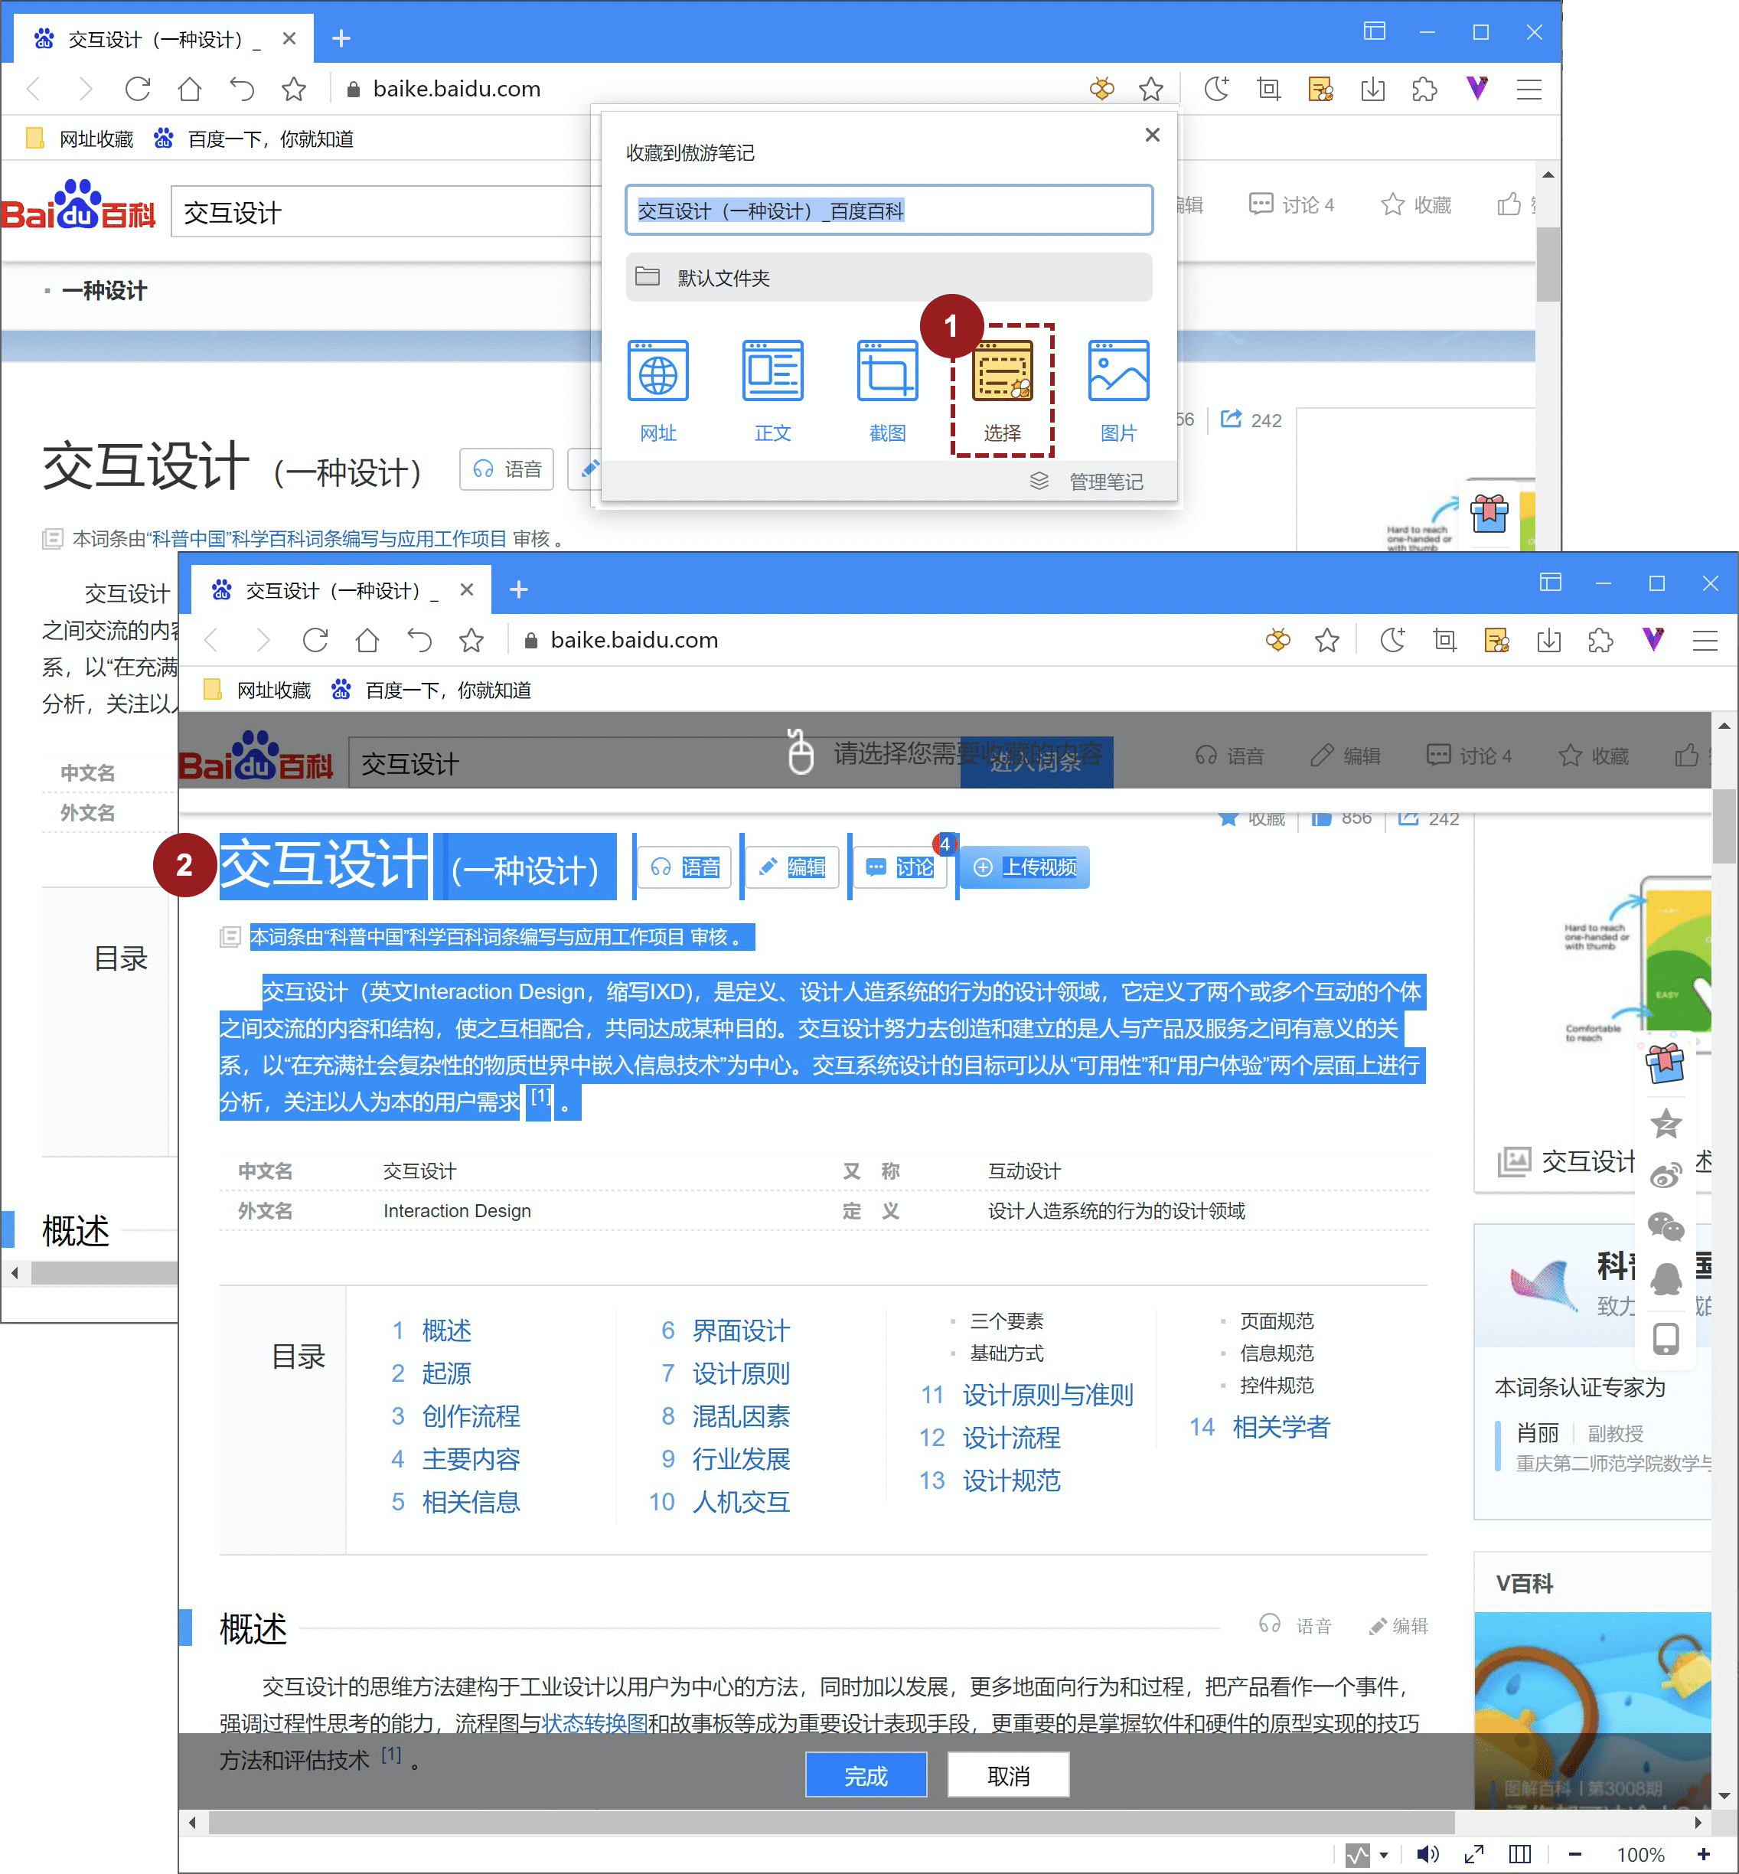Open the 百度一下，你就知道 bookmark in the front window
Viewport: 1739px width, 1874px height.
431,690
